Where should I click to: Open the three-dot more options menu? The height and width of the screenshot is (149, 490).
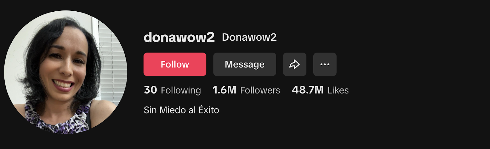click(x=325, y=64)
